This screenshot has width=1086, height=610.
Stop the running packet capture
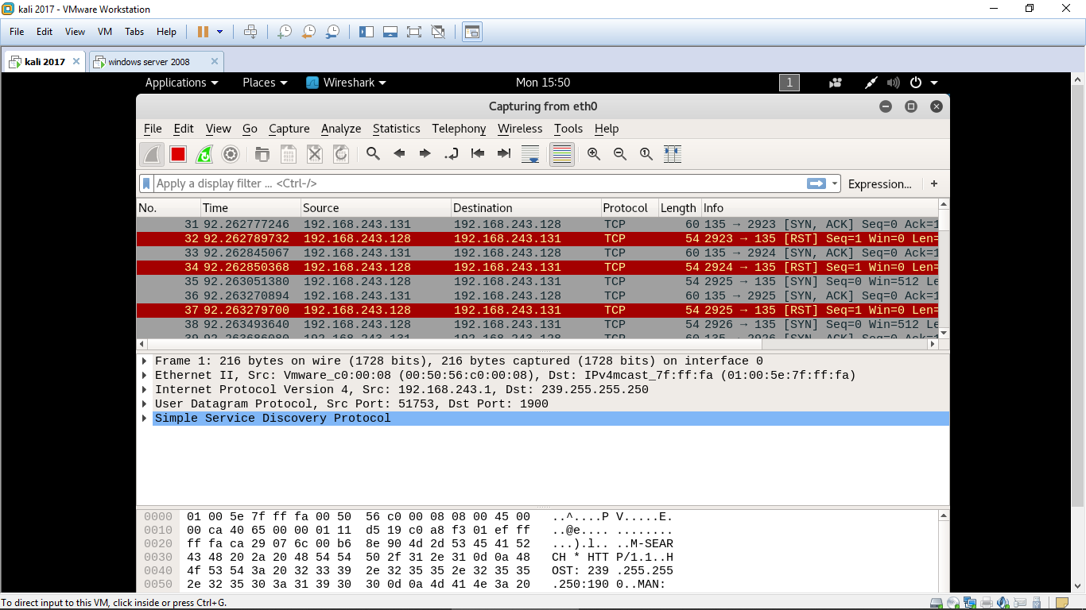coord(178,154)
